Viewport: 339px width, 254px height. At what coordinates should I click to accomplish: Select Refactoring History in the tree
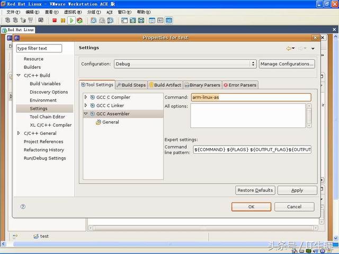pos(44,150)
